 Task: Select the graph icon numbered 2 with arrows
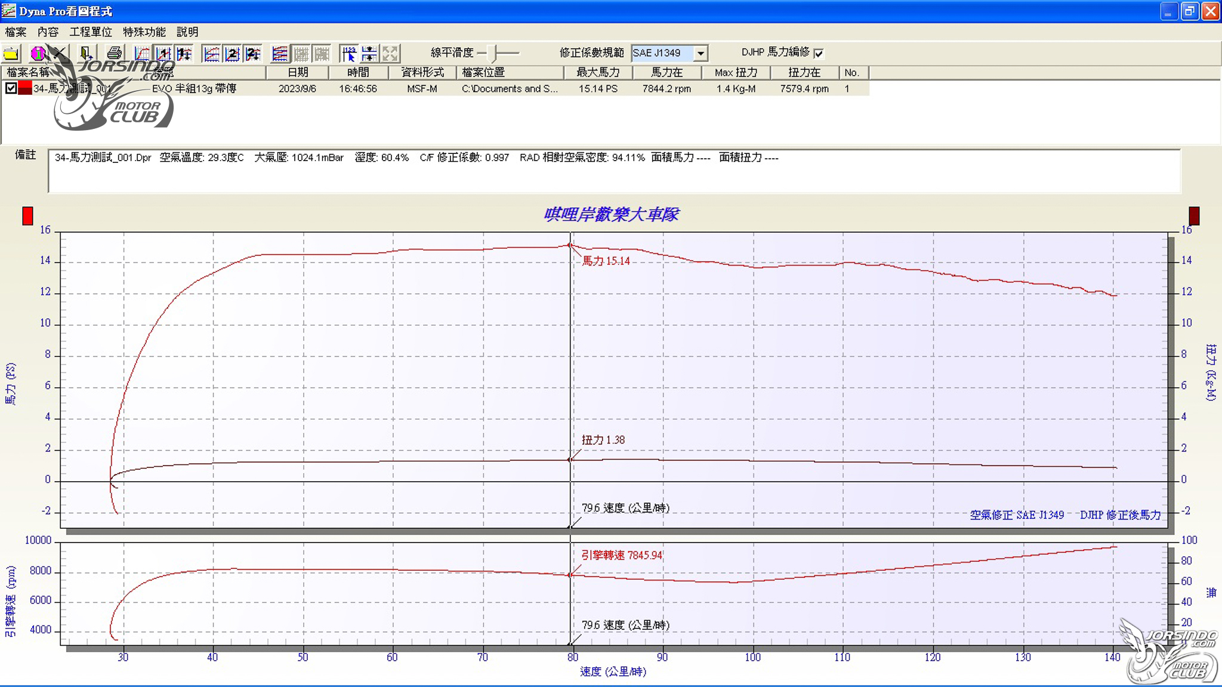(253, 54)
